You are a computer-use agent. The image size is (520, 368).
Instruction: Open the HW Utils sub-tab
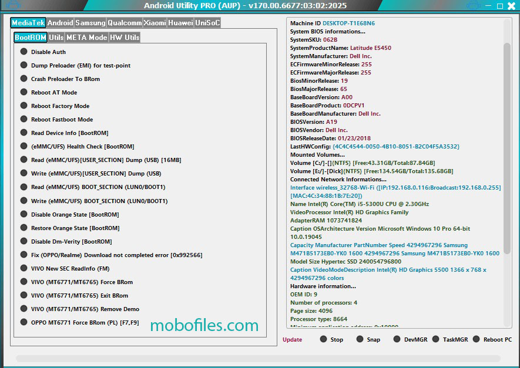pos(125,38)
